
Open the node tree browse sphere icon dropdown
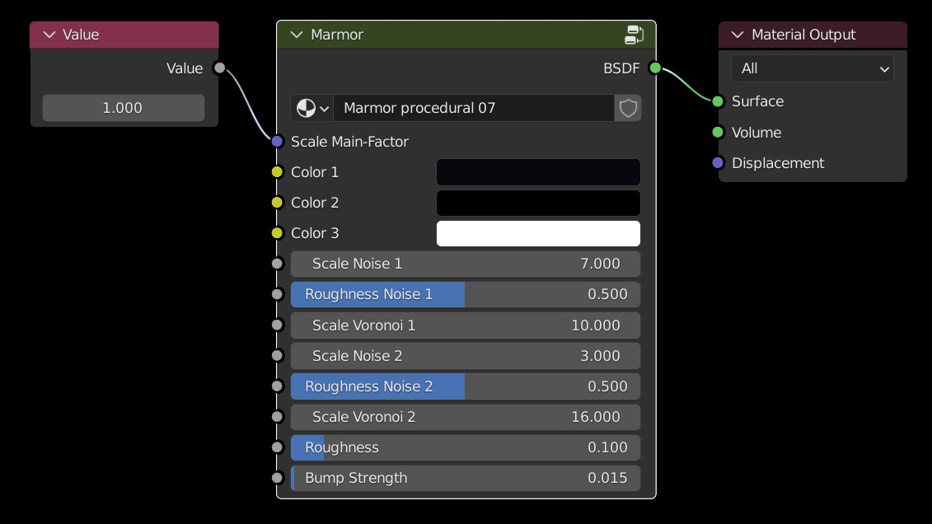312,108
